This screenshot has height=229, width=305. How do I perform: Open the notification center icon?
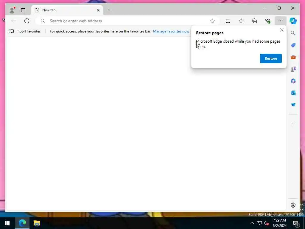point(296,223)
